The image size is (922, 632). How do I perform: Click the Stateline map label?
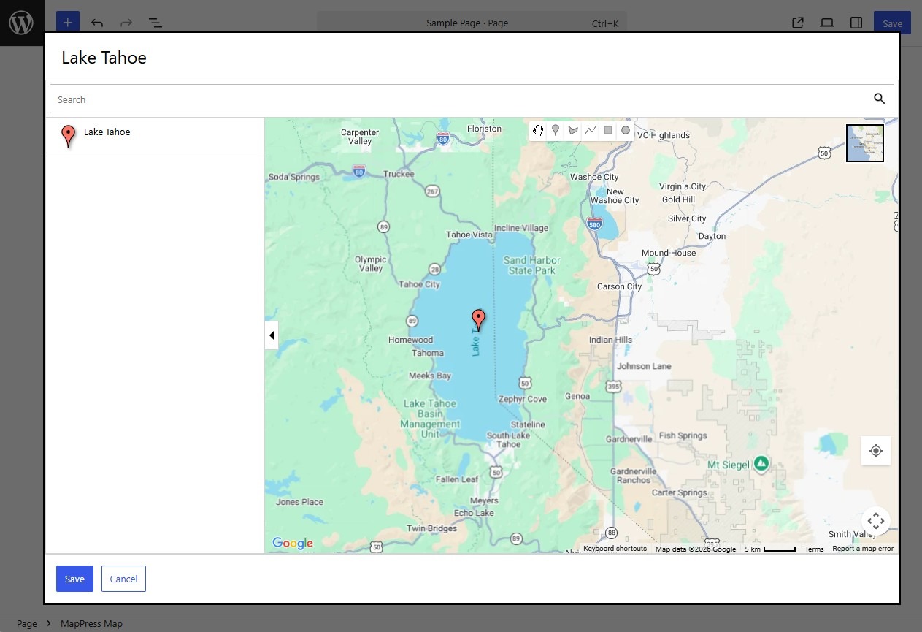click(528, 424)
